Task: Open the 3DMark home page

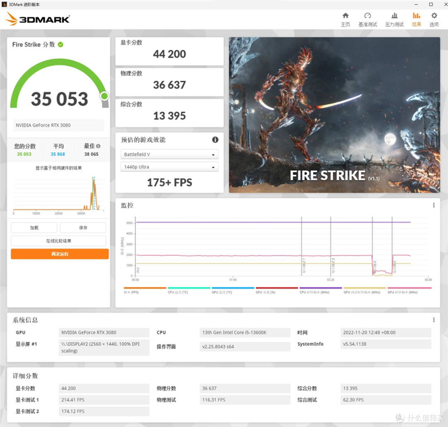Action: [x=346, y=19]
